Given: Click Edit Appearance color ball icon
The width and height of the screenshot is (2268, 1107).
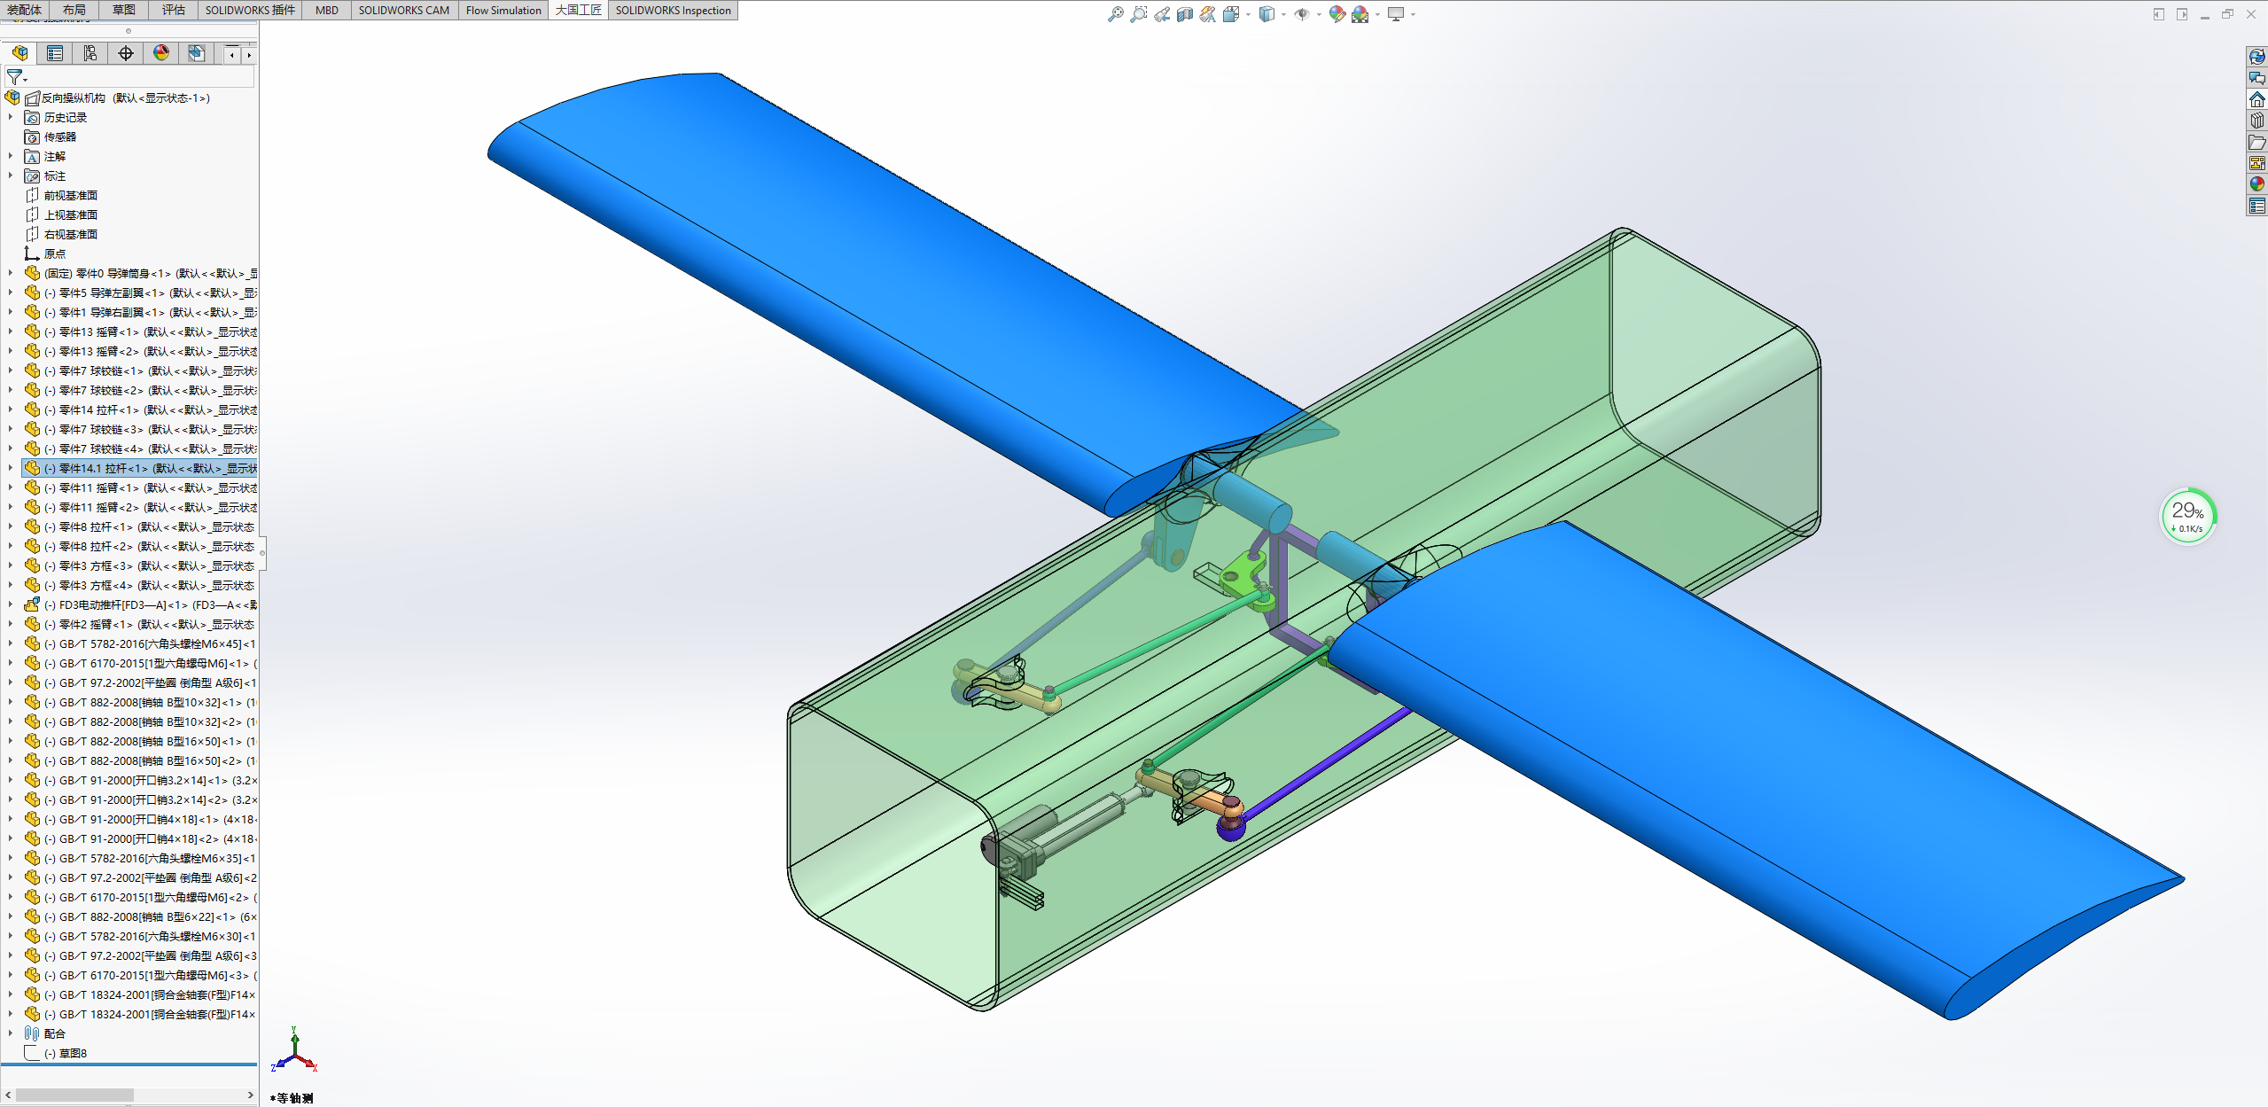Looking at the screenshot, I should [x=1337, y=14].
